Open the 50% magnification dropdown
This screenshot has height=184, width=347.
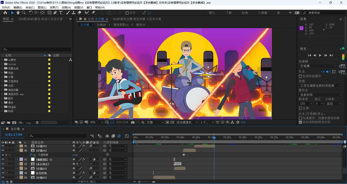point(97,122)
